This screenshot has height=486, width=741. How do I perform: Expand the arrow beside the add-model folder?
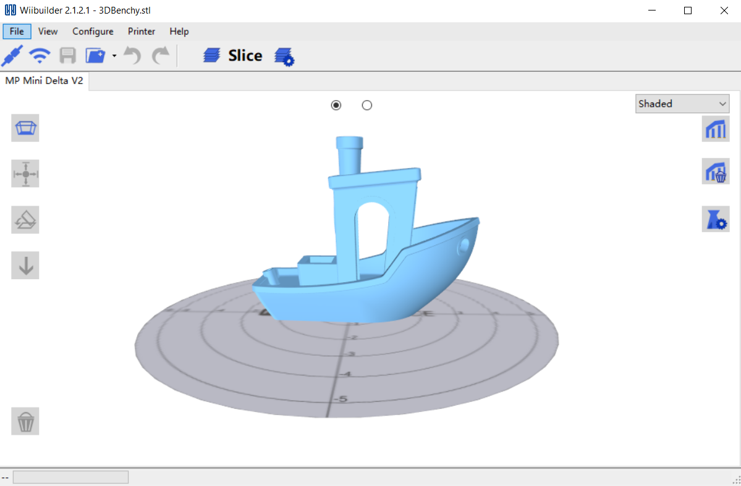click(x=114, y=56)
